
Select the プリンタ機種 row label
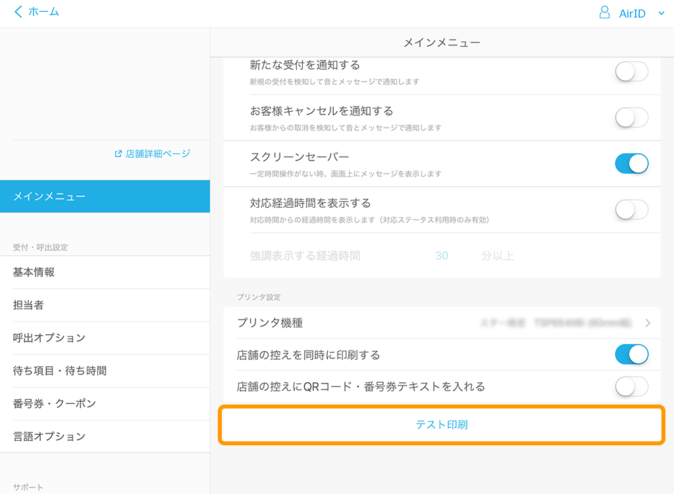tap(270, 323)
